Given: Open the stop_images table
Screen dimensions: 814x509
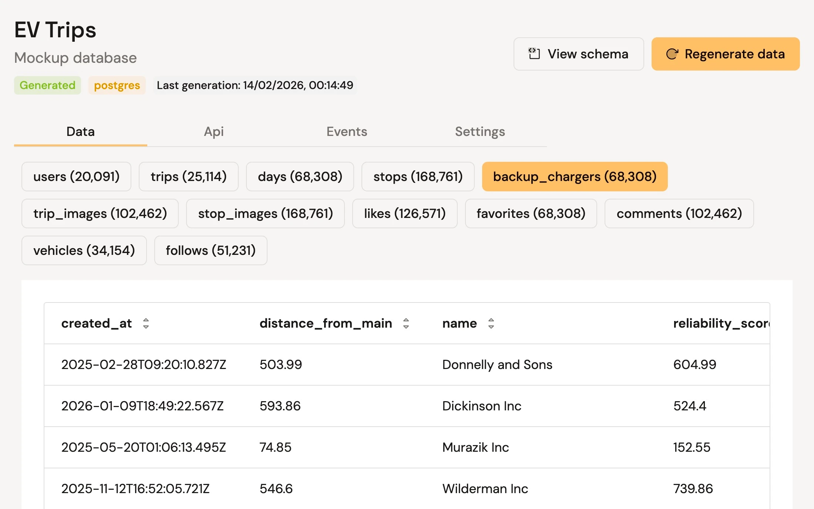Looking at the screenshot, I should click(265, 213).
